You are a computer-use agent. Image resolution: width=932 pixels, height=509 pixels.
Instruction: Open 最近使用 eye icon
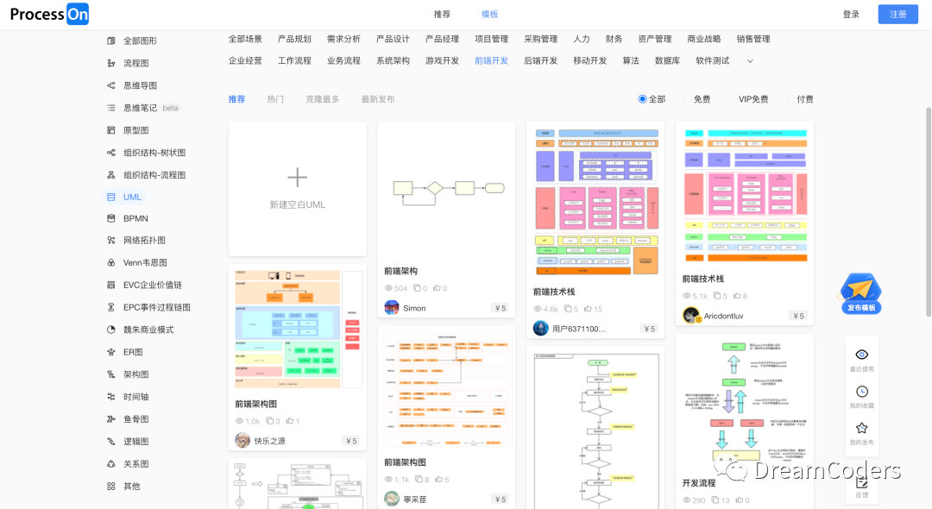click(x=862, y=355)
